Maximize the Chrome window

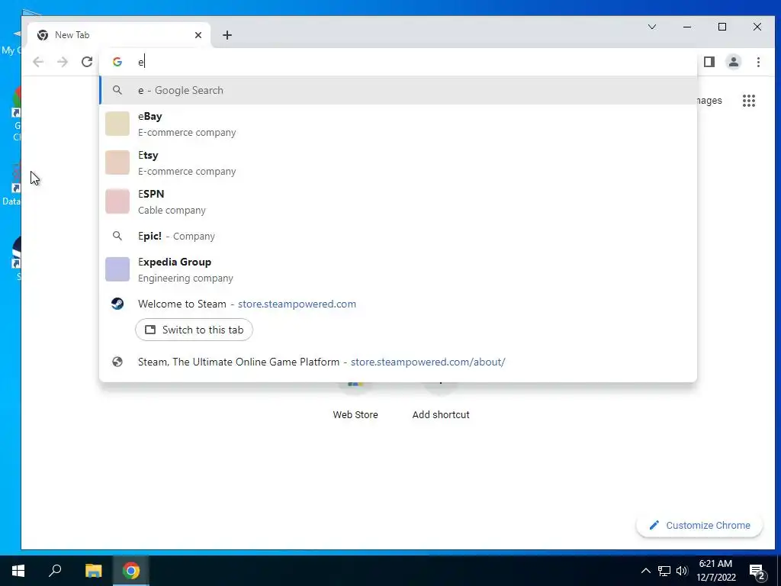pyautogui.click(x=722, y=27)
